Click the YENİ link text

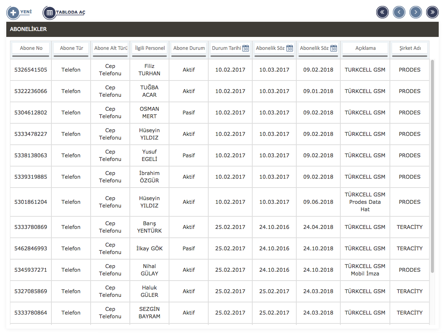pyautogui.click(x=26, y=12)
